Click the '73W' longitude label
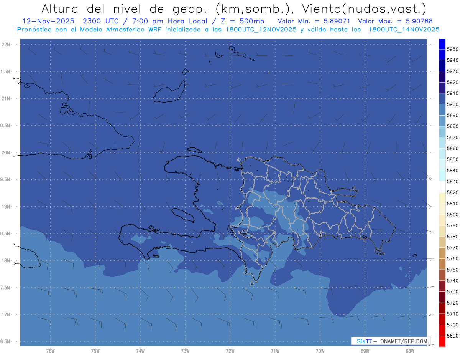The height and width of the screenshot is (356, 460). 185,351
